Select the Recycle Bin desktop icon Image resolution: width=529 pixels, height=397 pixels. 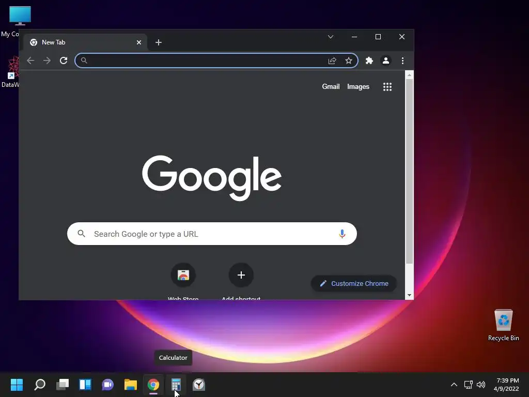click(503, 325)
